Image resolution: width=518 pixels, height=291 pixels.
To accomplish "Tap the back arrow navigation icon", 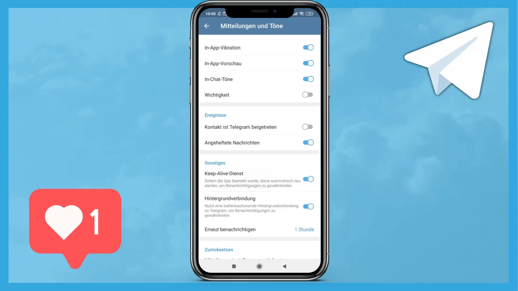I will tap(207, 26).
